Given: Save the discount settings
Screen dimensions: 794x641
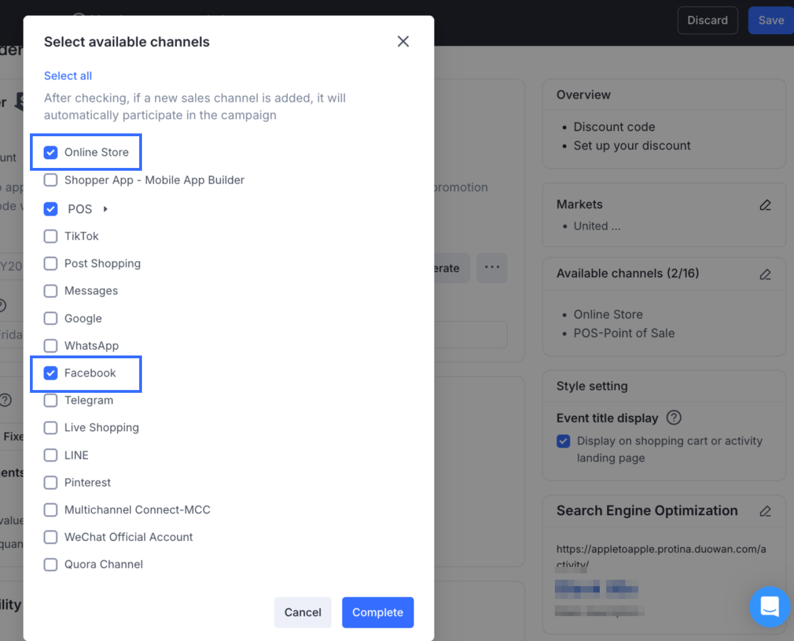Looking at the screenshot, I should pos(771,21).
